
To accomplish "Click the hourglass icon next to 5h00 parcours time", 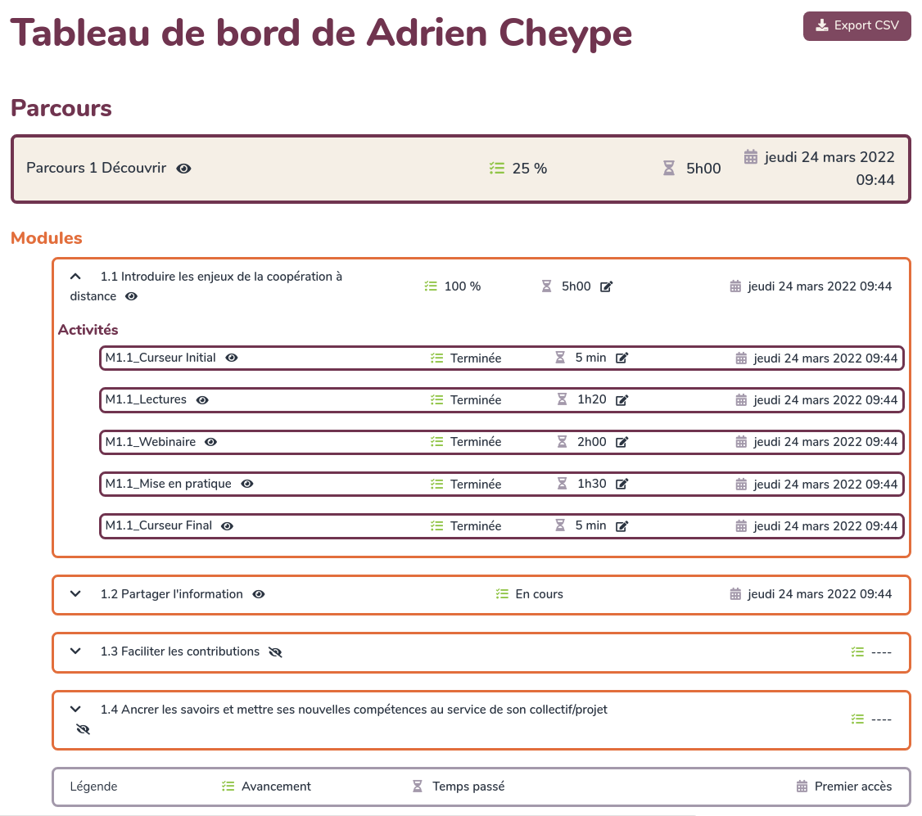I will click(668, 168).
